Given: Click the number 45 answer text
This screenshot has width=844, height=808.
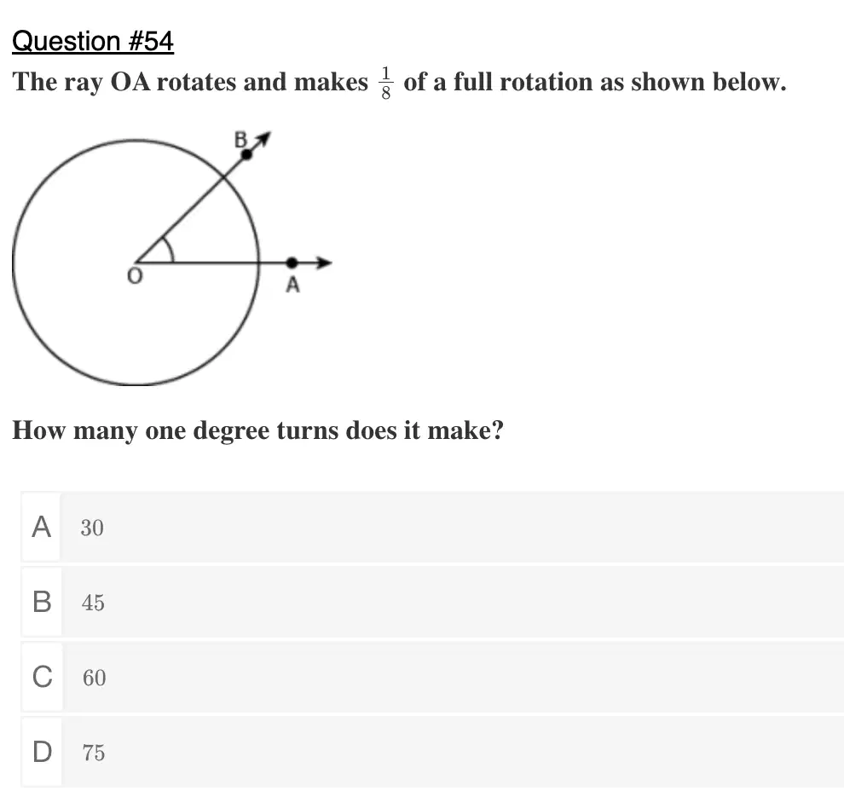Looking at the screenshot, I should coord(93,603).
